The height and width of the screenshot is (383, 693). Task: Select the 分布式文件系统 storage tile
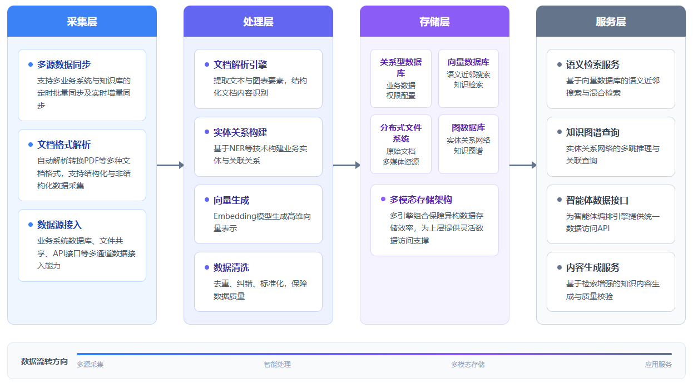(x=401, y=145)
